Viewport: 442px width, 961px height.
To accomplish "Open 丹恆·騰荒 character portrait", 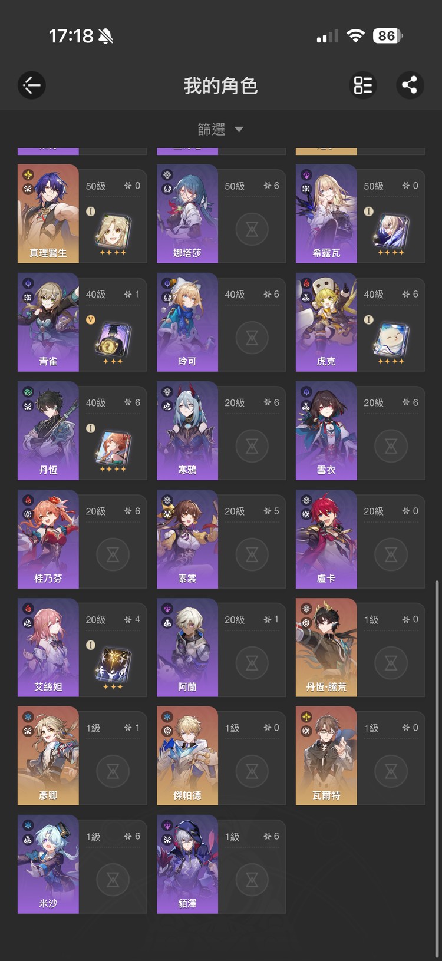I will [326, 648].
